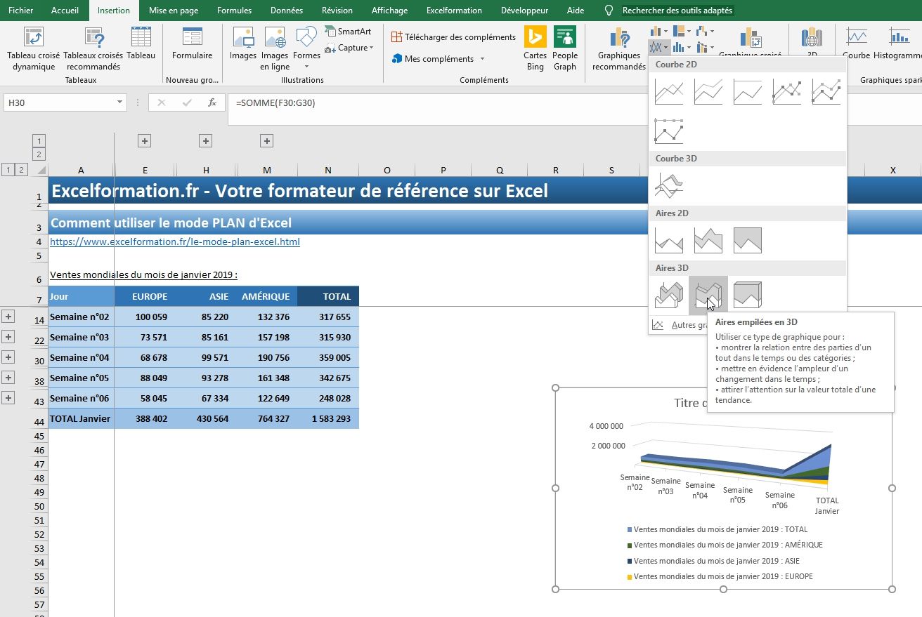The height and width of the screenshot is (617, 922).
Task: Pick the first Aires 2D area chart
Action: pyautogui.click(x=668, y=240)
